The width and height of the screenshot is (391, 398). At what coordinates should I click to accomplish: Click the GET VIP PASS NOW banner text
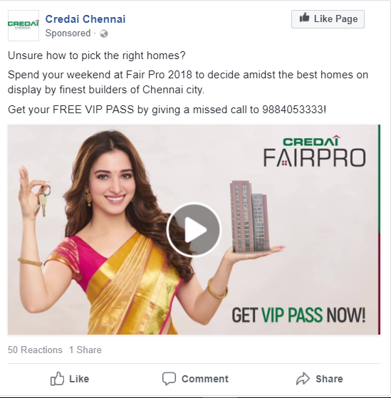click(298, 315)
